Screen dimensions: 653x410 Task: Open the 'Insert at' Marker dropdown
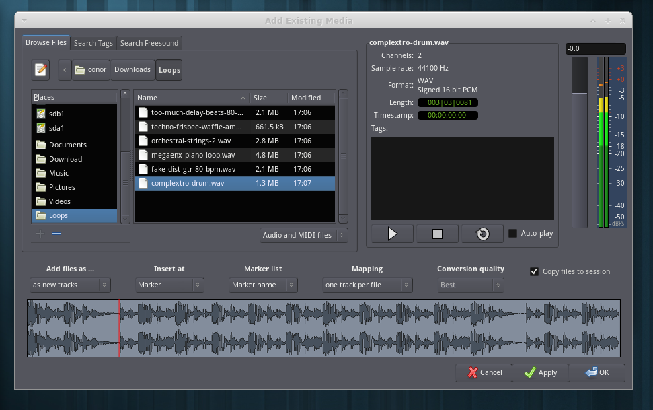click(x=169, y=285)
